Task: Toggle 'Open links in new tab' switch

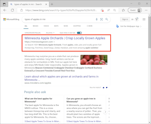Action: [x=80, y=33]
